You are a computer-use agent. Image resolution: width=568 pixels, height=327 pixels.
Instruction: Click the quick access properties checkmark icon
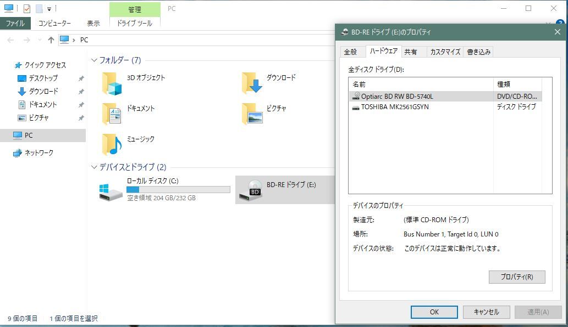(x=27, y=8)
